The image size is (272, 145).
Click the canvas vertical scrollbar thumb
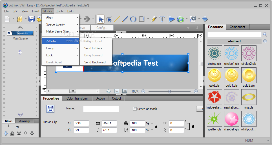pyautogui.click(x=201, y=64)
